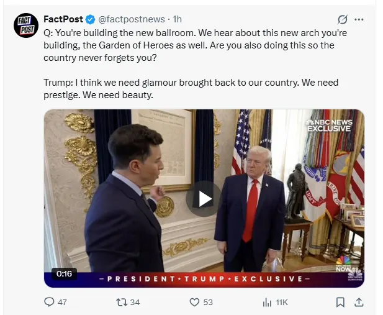Screen dimensions: 383x315
Task: Click the reply count of 47
Action: coord(62,303)
